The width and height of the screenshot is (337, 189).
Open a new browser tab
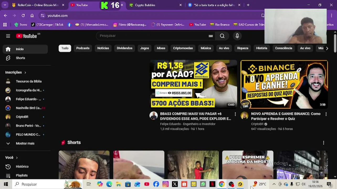point(248,5)
